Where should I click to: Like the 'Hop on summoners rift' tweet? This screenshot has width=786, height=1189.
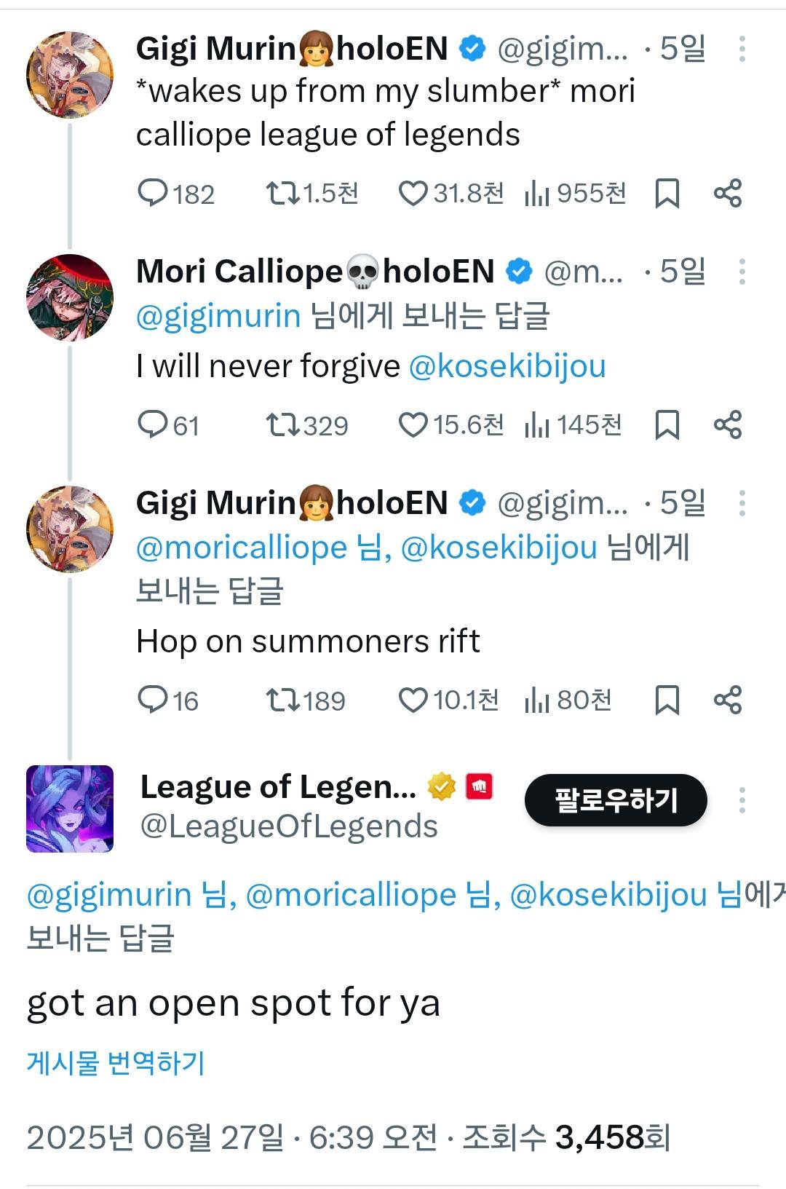click(x=413, y=700)
